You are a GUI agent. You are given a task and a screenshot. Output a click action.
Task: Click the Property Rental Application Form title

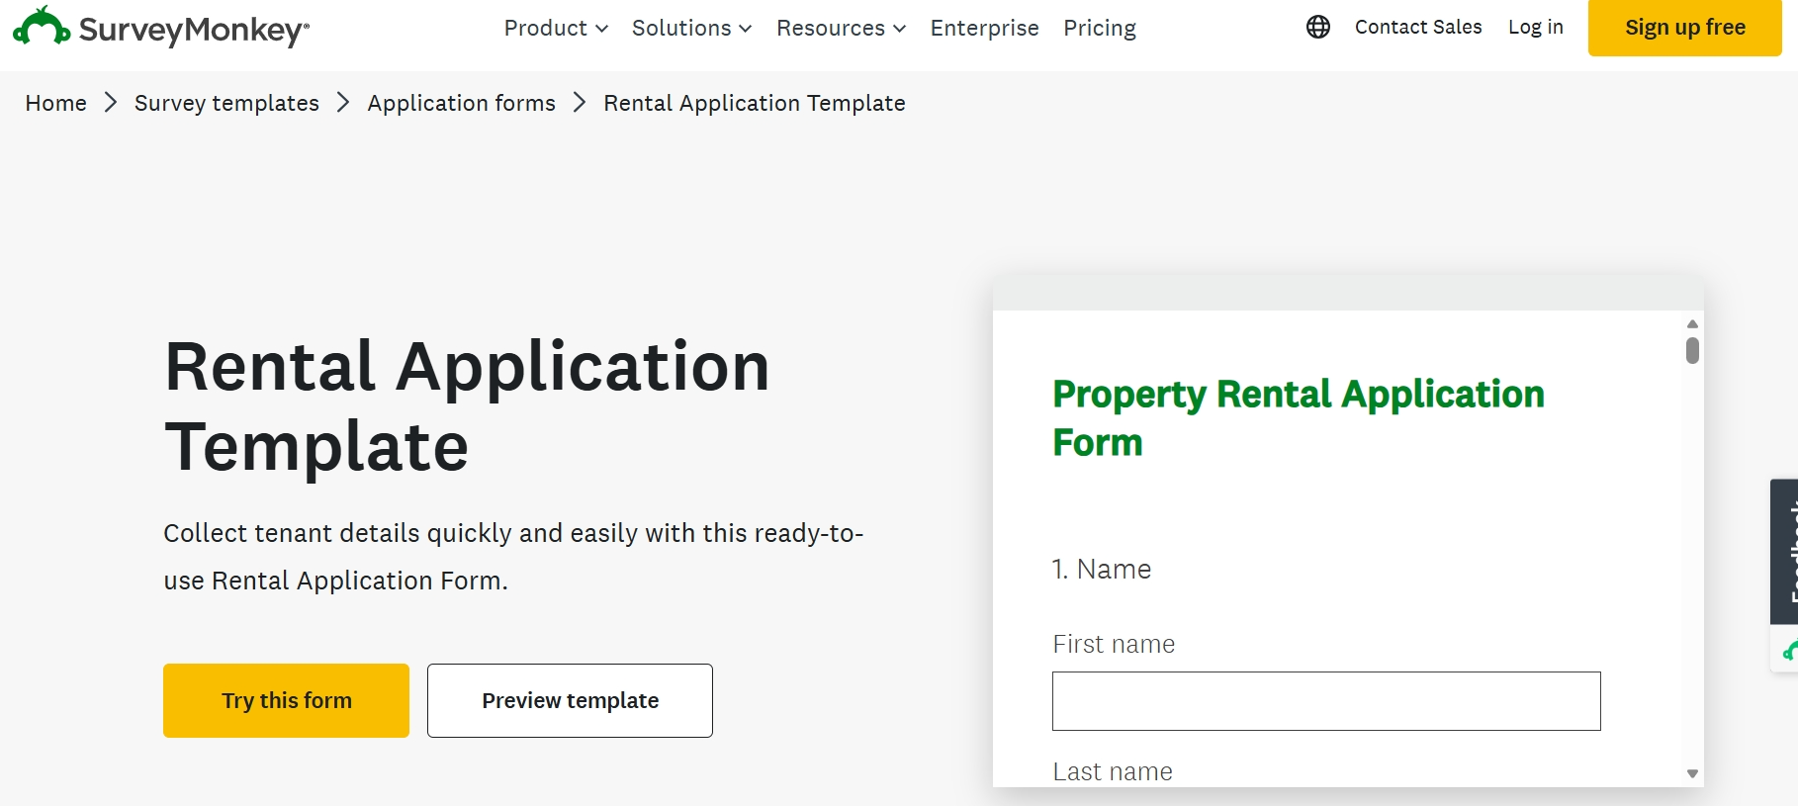point(1298,417)
